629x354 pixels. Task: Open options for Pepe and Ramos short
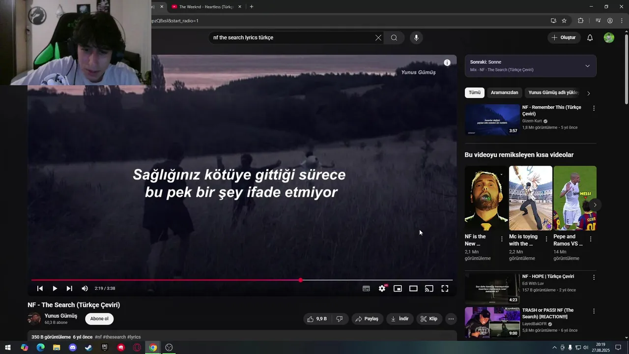pos(591,239)
